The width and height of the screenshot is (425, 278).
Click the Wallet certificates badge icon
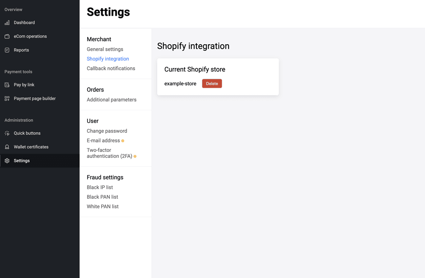tap(7, 147)
